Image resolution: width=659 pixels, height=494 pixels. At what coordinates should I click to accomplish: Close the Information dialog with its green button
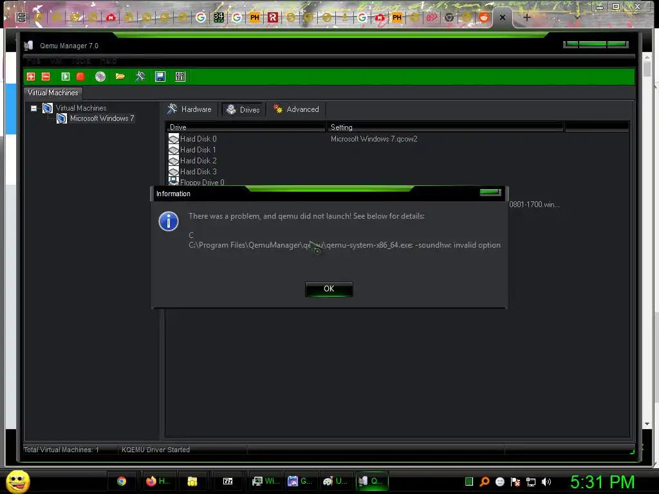point(490,192)
